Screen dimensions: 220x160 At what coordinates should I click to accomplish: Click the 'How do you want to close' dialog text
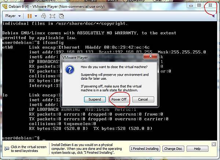(x=114, y=67)
